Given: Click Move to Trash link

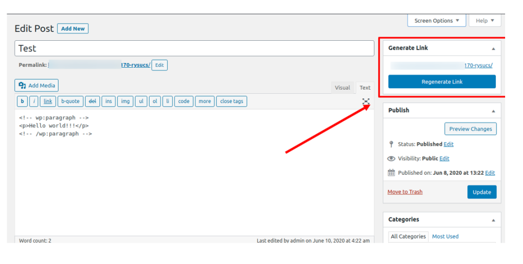Looking at the screenshot, I should point(405,192).
